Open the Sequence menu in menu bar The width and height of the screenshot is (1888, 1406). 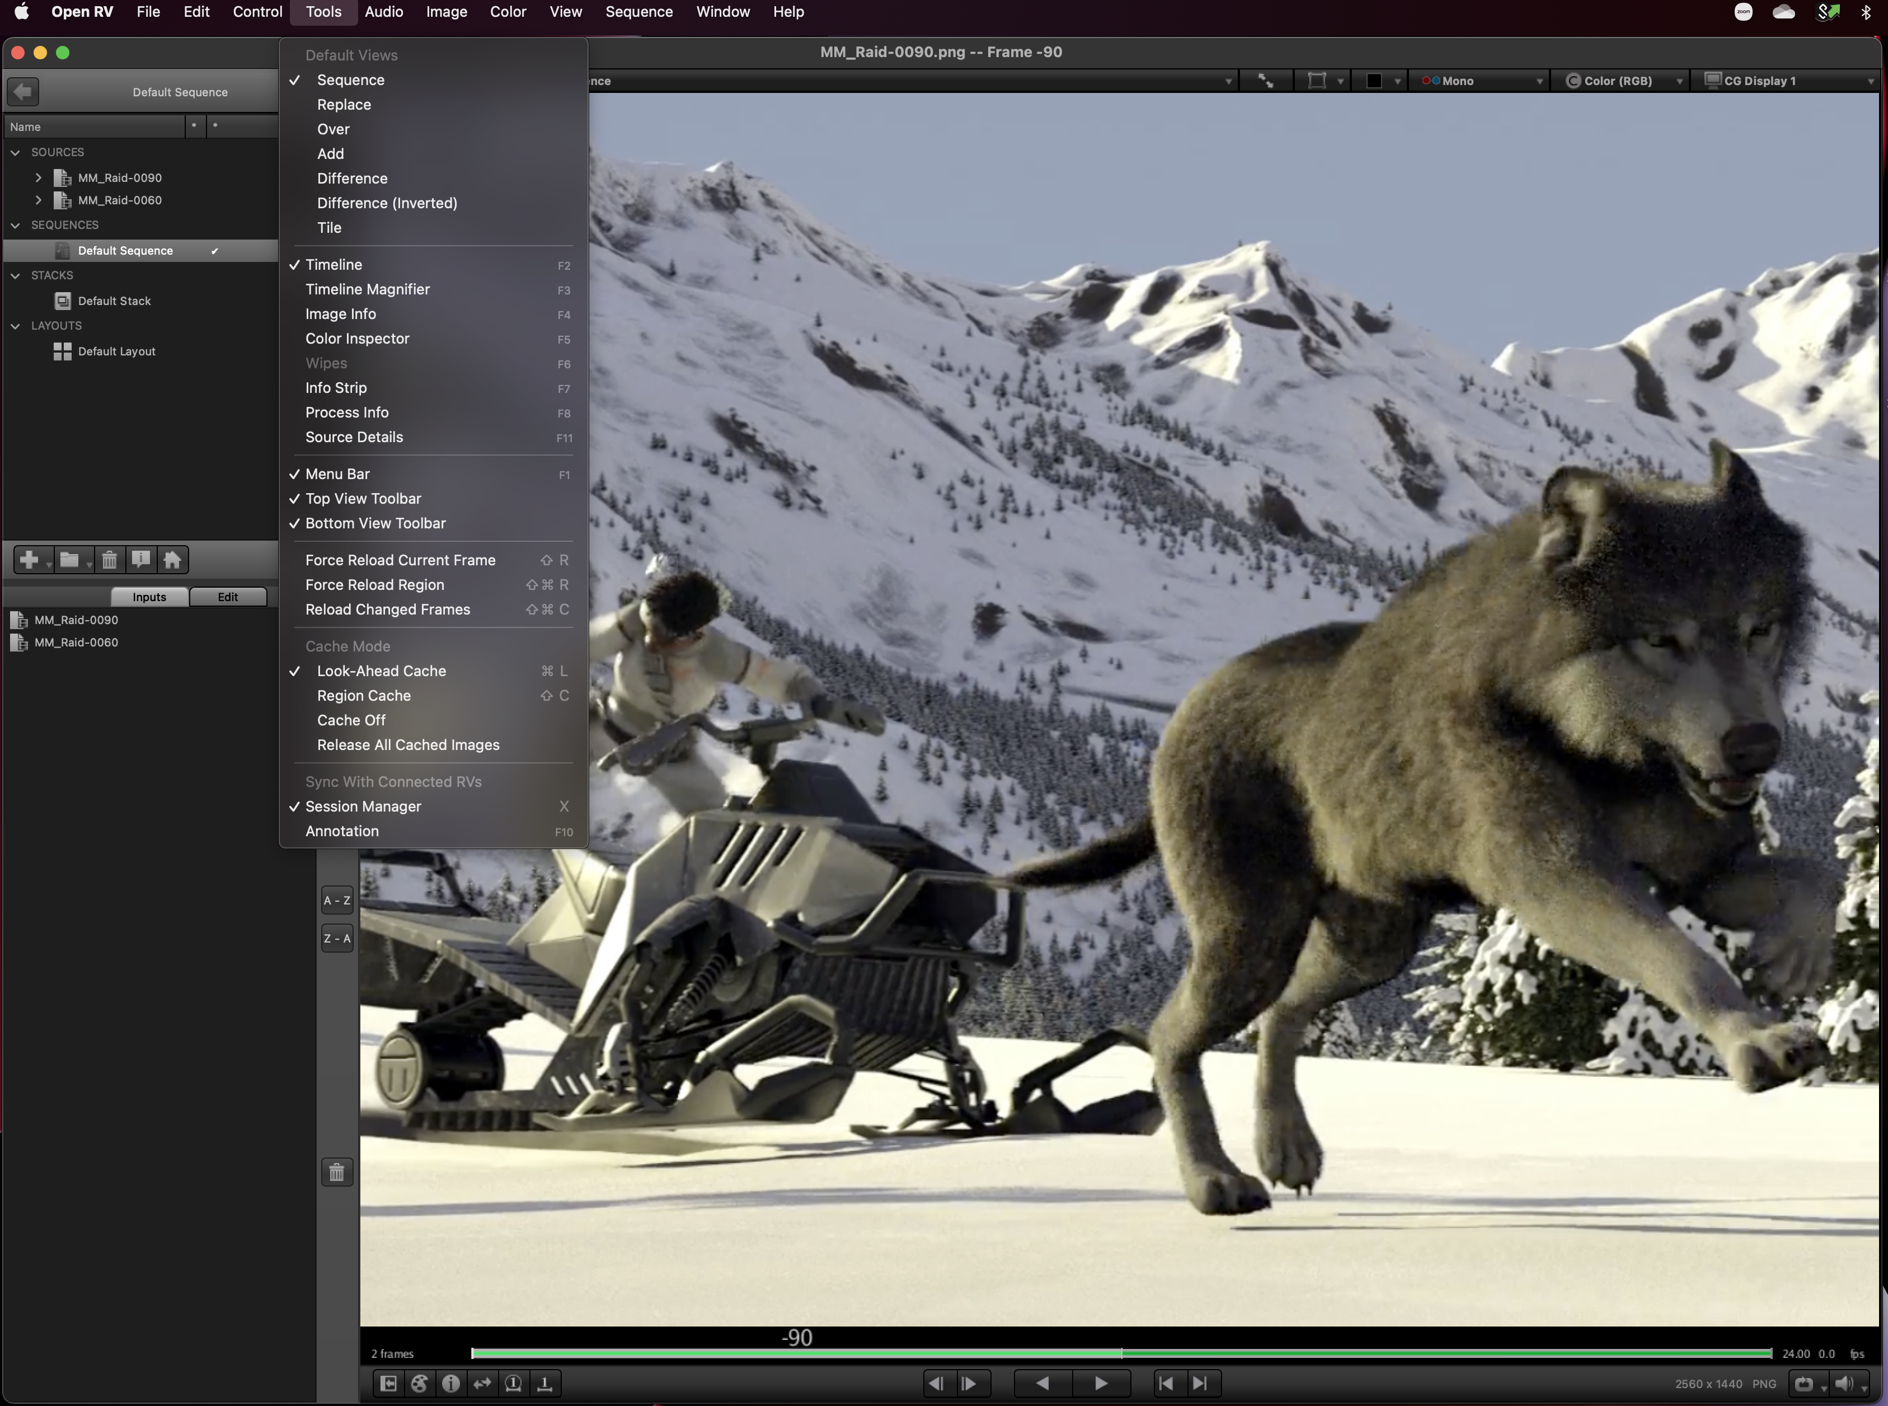coord(638,12)
